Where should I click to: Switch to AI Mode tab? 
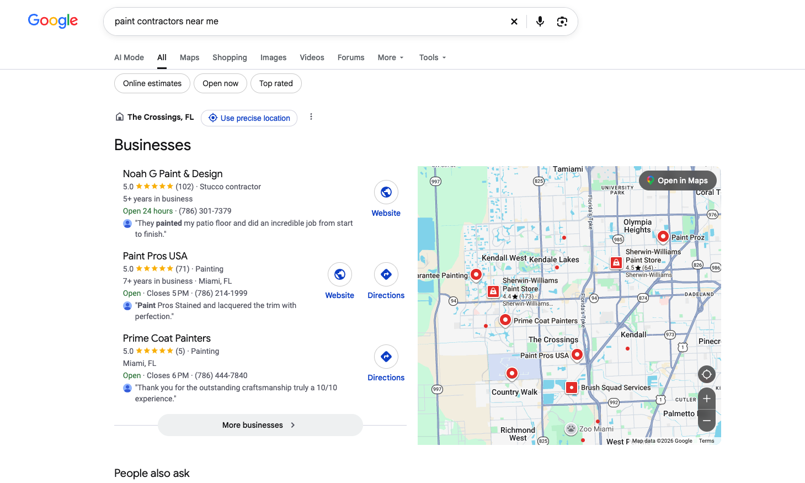click(x=129, y=57)
